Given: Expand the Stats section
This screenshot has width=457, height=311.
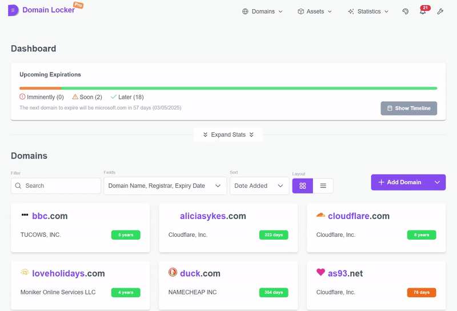Looking at the screenshot, I should tap(228, 135).
